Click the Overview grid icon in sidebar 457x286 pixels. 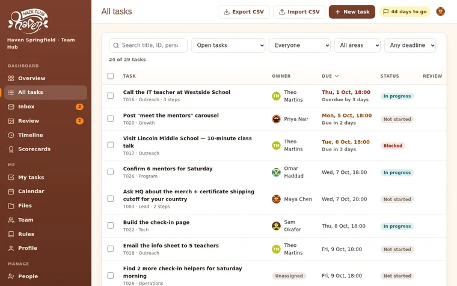coord(11,78)
